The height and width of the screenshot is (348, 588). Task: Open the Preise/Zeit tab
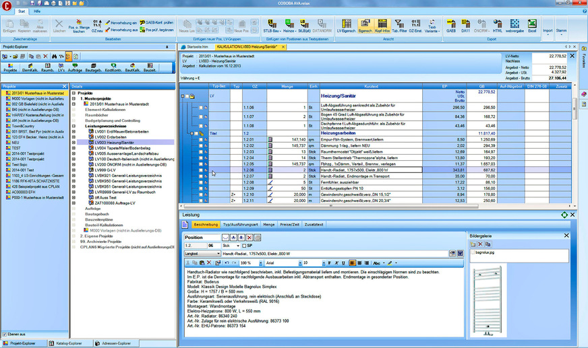tap(291, 223)
